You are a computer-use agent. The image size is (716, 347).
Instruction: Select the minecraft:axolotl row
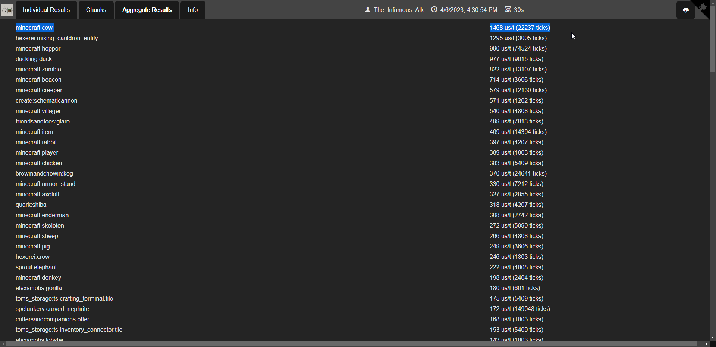pyautogui.click(x=37, y=195)
